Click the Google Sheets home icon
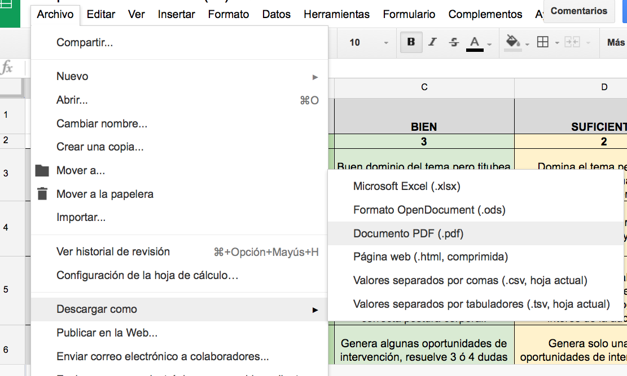Viewport: 627px width, 376px height. tap(10, 14)
